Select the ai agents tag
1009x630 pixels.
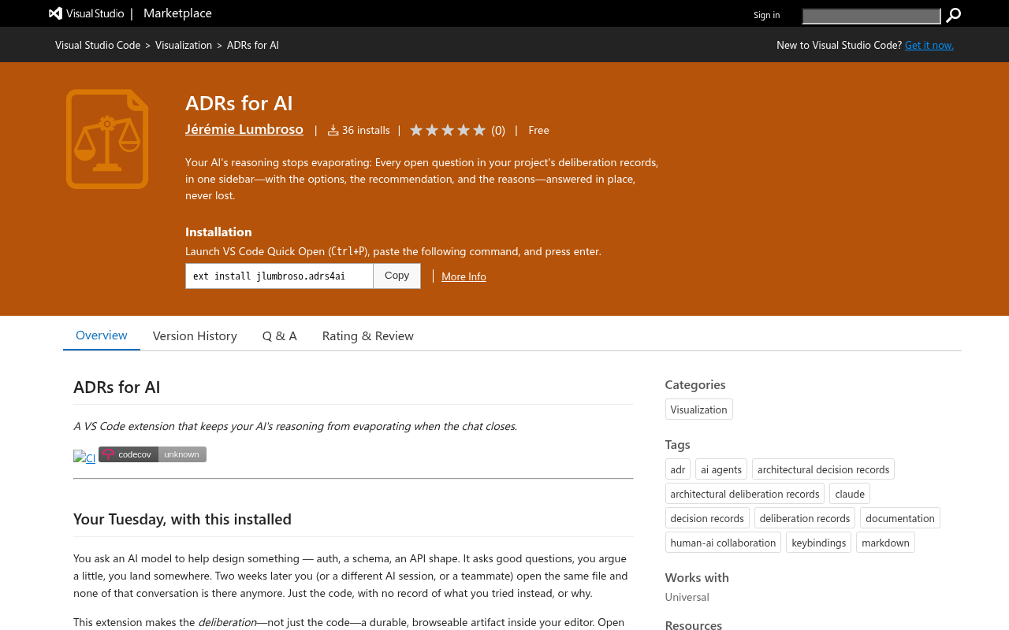(x=721, y=469)
